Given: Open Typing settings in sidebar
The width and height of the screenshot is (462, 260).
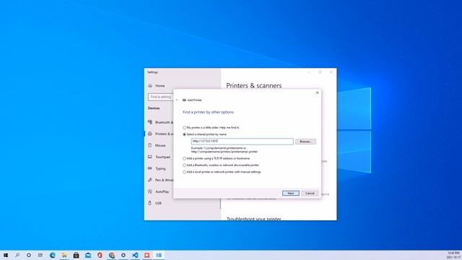Looking at the screenshot, I should pyautogui.click(x=160, y=168).
